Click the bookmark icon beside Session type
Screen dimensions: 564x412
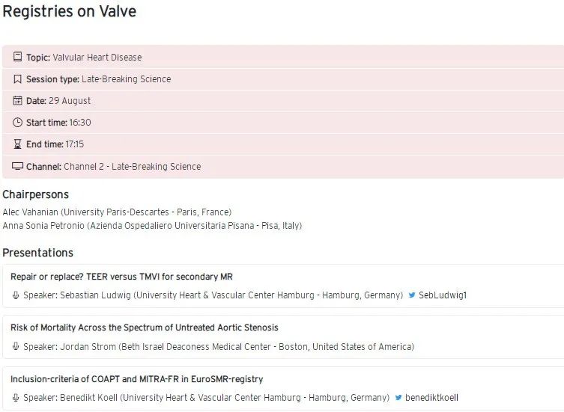pyautogui.click(x=17, y=79)
